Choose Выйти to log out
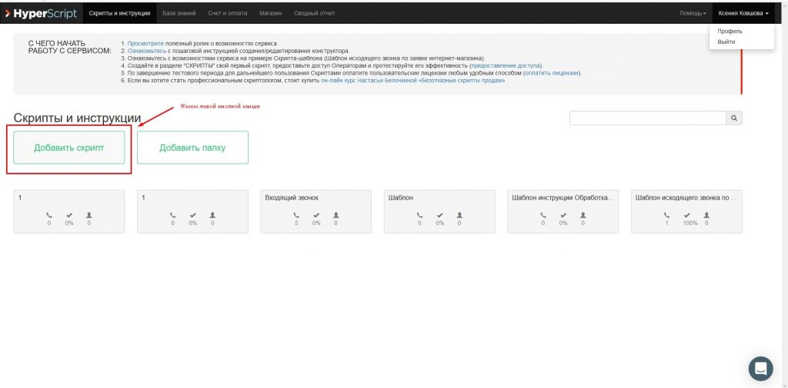The width and height of the screenshot is (788, 388). (x=726, y=41)
